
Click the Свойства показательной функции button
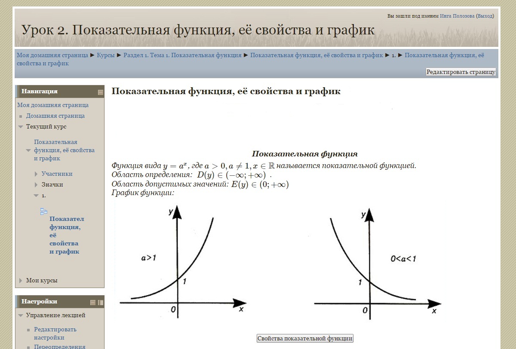[x=305, y=338]
